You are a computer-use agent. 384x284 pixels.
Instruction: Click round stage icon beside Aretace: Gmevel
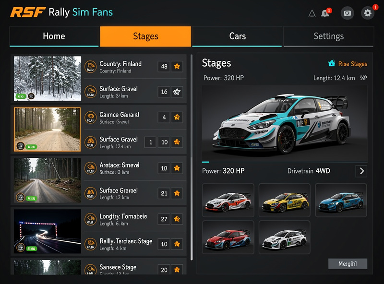[x=91, y=168]
